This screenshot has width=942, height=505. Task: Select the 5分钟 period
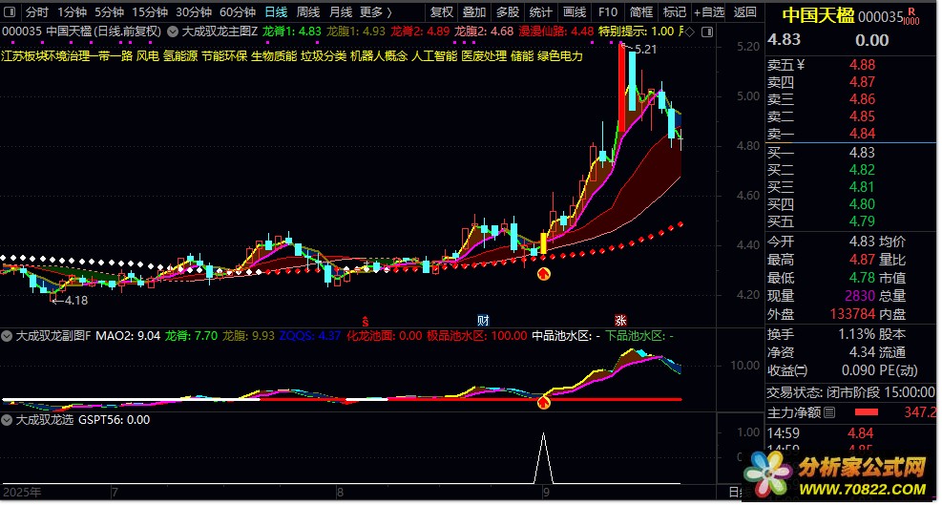[x=110, y=11]
